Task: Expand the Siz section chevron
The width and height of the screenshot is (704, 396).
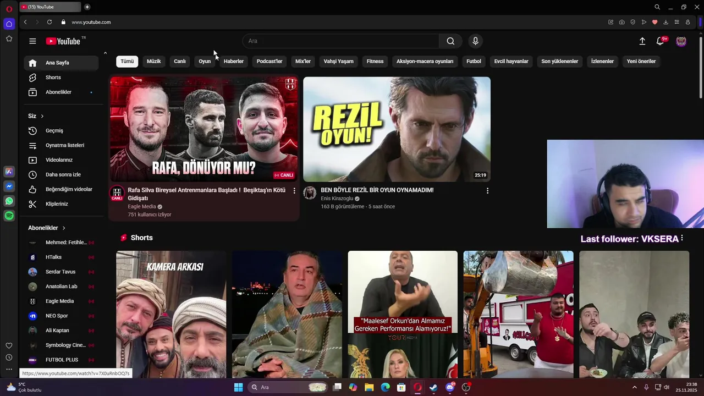Action: [42, 117]
